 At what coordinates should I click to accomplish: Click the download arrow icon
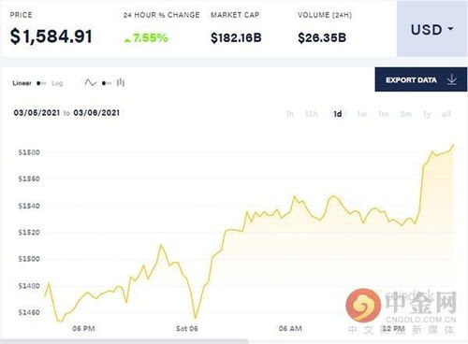[x=452, y=79]
